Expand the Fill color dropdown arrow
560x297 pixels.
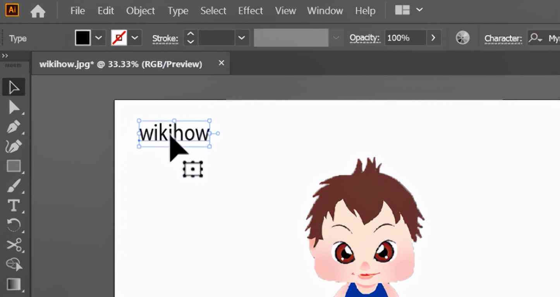(x=98, y=38)
